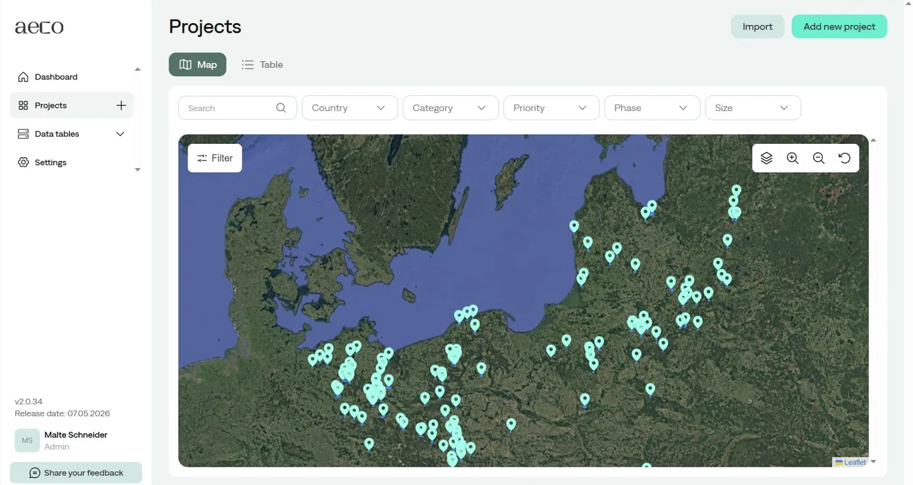Screen dimensions: 913x485
Task: Zoom out on the map
Action: tap(818, 158)
